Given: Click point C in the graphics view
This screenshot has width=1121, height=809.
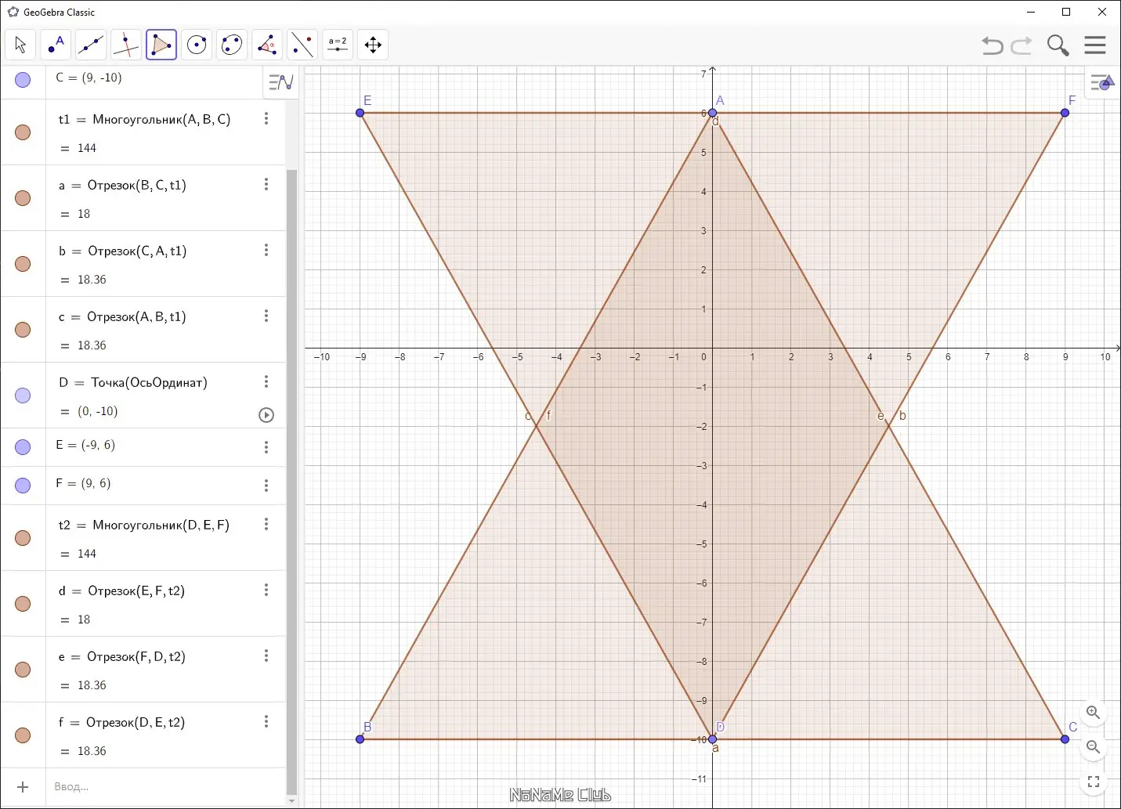Looking at the screenshot, I should pyautogui.click(x=1065, y=739).
